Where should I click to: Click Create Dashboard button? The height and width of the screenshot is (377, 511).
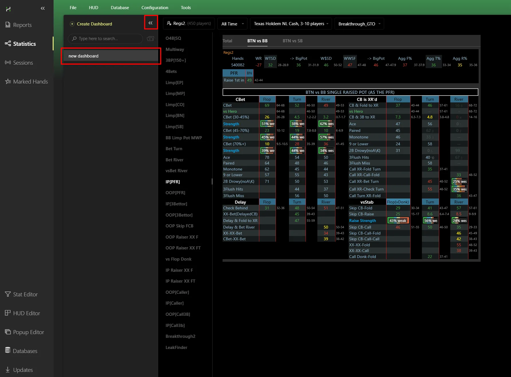(x=91, y=24)
